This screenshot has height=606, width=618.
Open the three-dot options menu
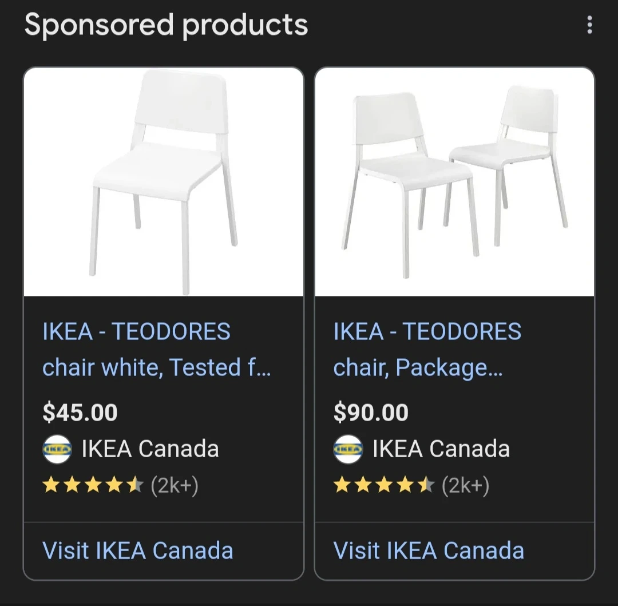click(589, 25)
